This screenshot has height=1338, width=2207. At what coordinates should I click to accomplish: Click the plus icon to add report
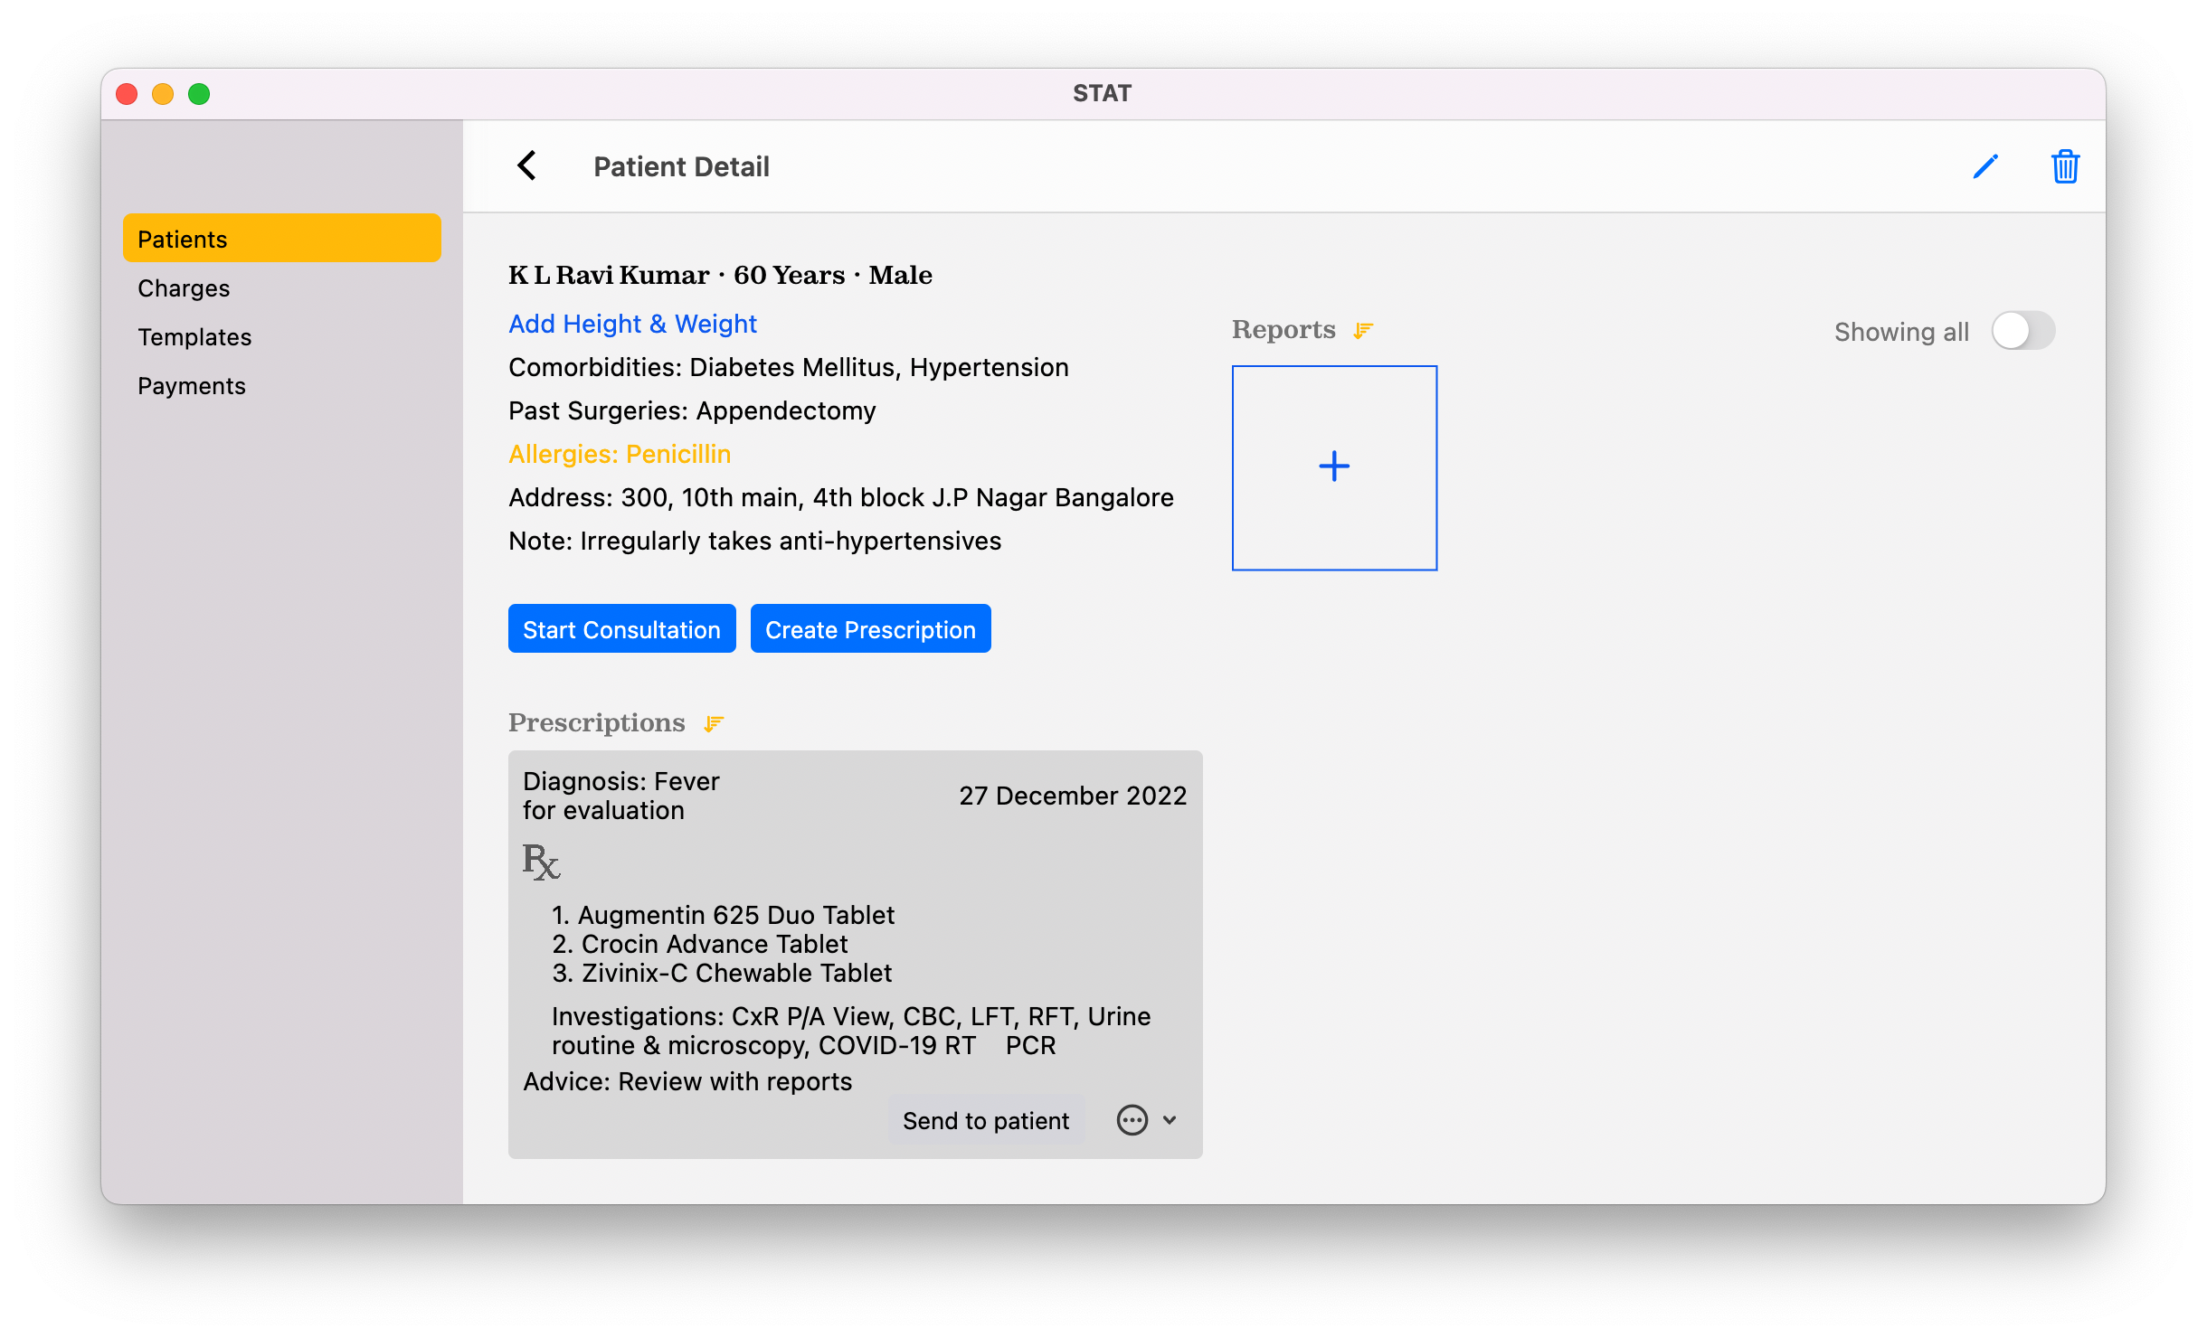pos(1334,467)
